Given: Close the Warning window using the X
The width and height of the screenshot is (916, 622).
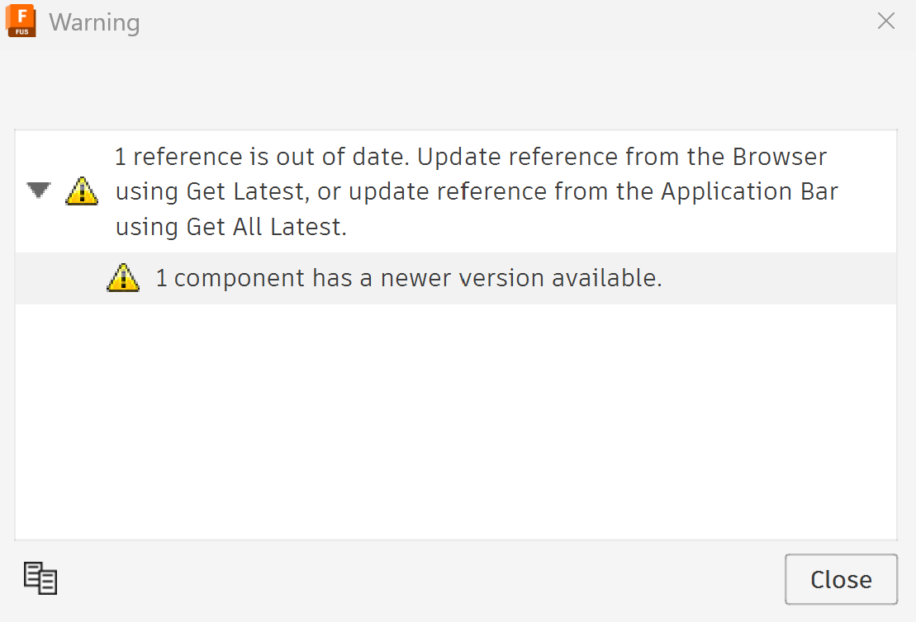Looking at the screenshot, I should pyautogui.click(x=886, y=21).
